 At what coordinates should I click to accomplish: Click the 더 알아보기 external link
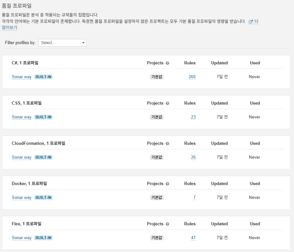[253, 21]
